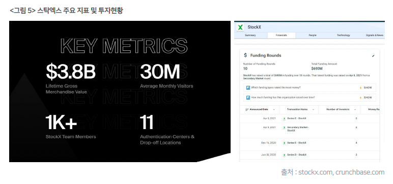This screenshot has height=184, width=393.
Task: Open the Signals & News tab
Action: click(375, 35)
